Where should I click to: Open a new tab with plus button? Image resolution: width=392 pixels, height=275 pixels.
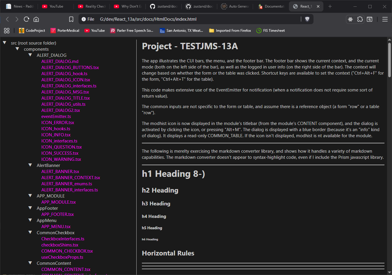click(x=330, y=6)
